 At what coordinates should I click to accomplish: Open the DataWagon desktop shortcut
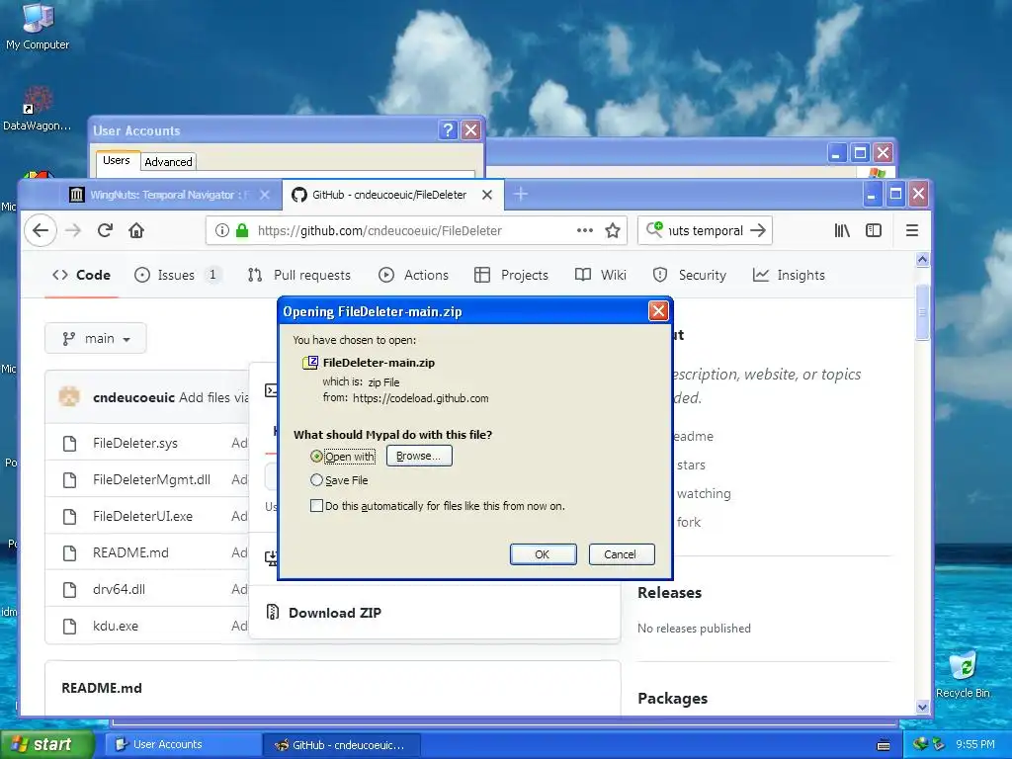tap(37, 109)
